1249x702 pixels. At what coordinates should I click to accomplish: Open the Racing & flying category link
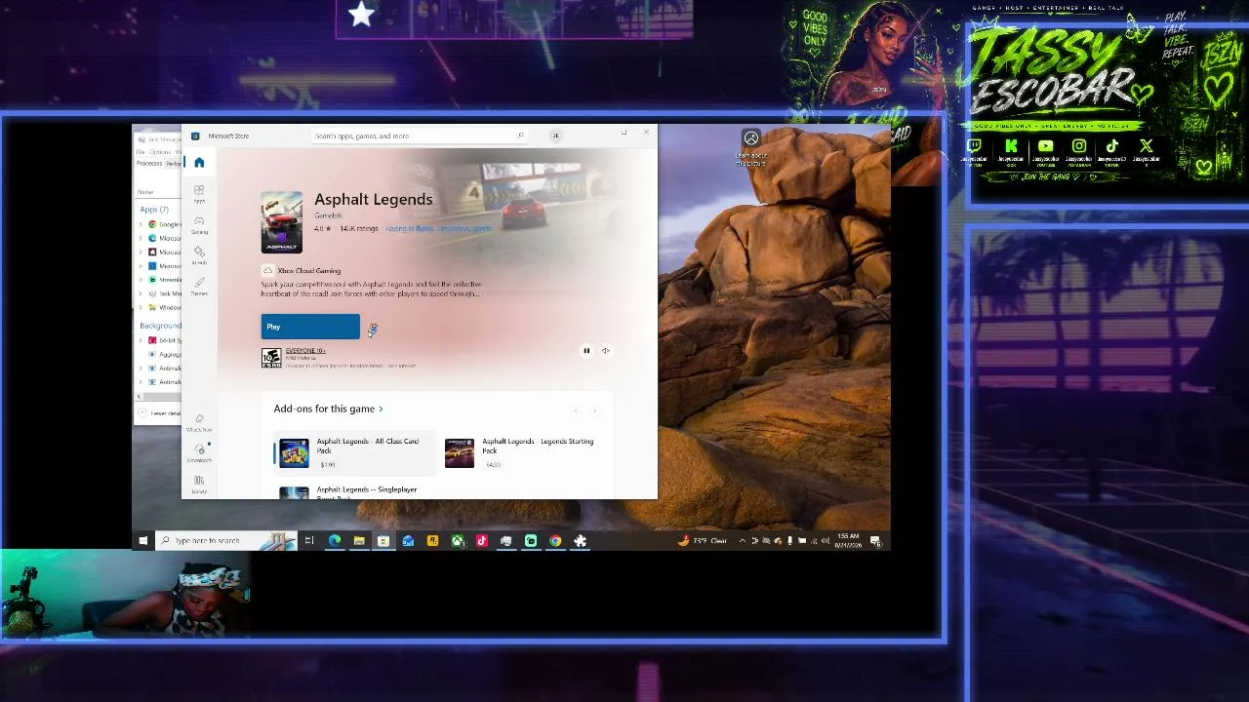[410, 229]
